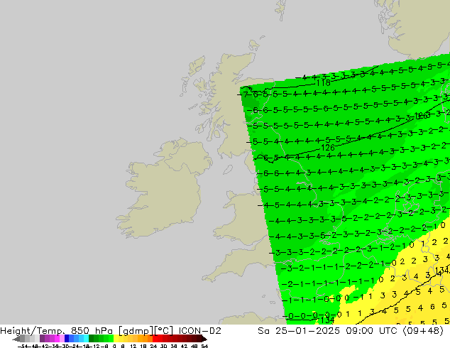This screenshot has width=450, height=348.
Task: Click the '54' legend scale value
Action: [204, 346]
